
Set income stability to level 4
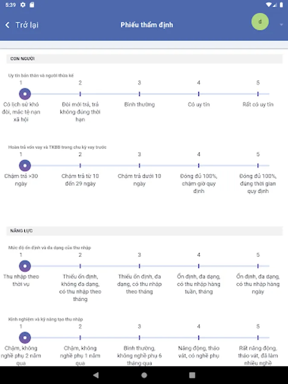tap(199, 266)
